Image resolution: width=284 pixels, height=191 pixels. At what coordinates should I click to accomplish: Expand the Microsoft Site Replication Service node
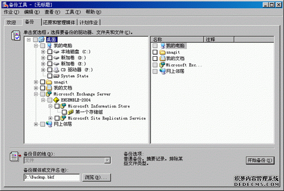pos(50,118)
